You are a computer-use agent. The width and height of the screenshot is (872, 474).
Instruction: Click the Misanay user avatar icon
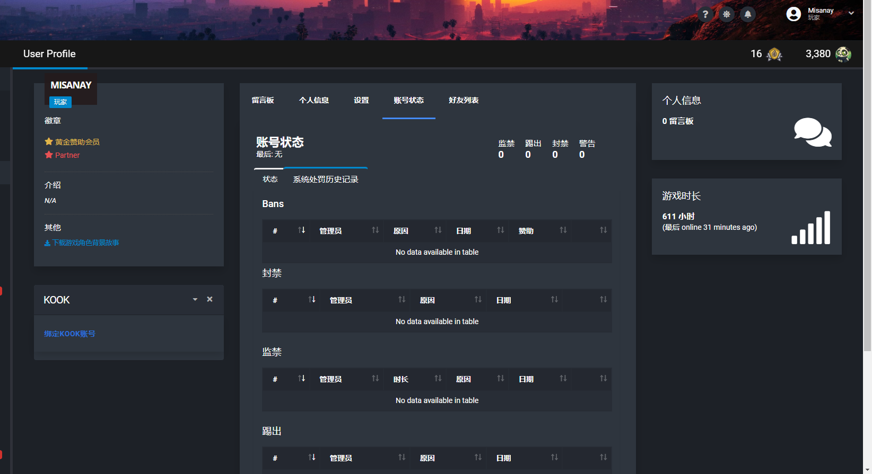(793, 14)
